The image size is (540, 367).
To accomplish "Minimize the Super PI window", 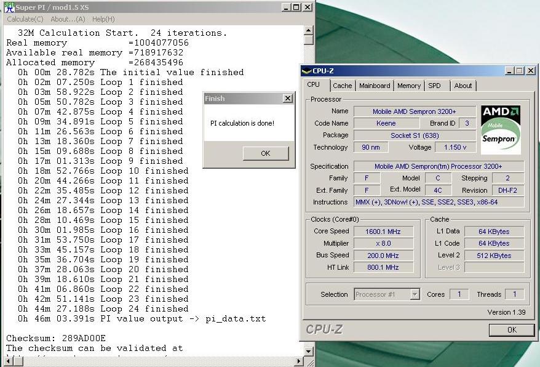I will [x=285, y=7].
